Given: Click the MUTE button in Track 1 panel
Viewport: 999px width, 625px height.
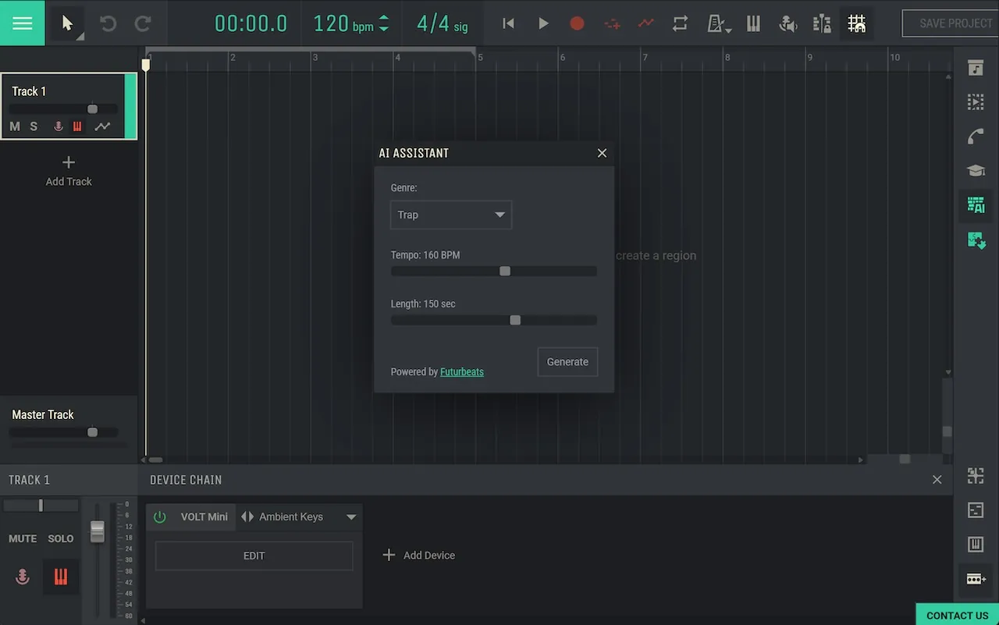Looking at the screenshot, I should click(23, 538).
